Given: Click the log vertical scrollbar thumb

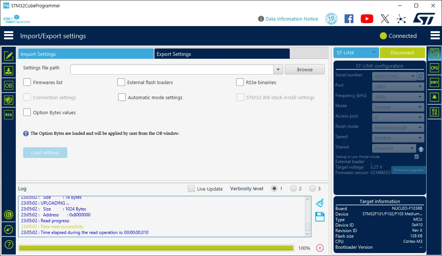Looking at the screenshot, I should point(308,227).
